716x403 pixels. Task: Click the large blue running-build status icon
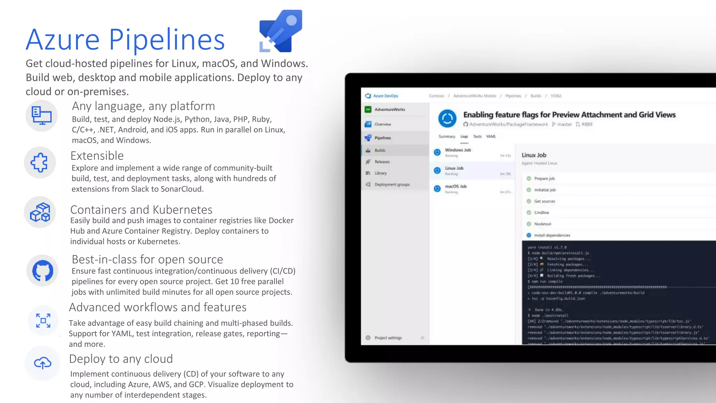(x=447, y=119)
